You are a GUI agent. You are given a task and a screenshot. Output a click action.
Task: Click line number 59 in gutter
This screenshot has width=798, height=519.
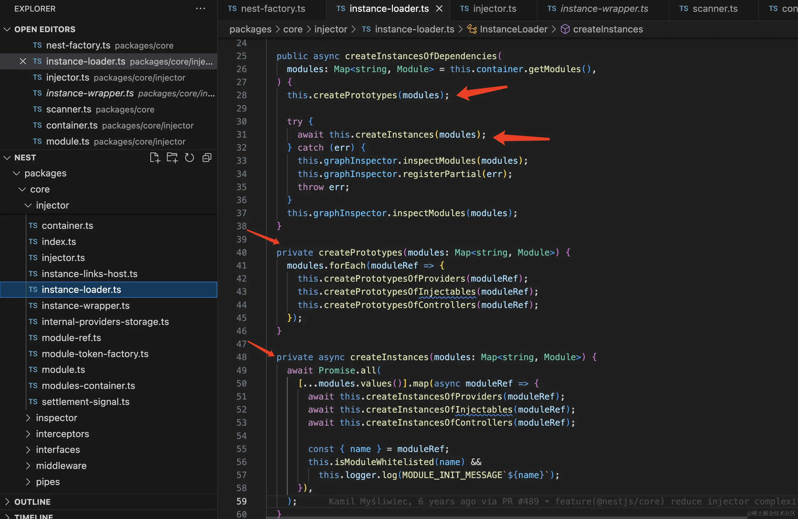pos(241,501)
